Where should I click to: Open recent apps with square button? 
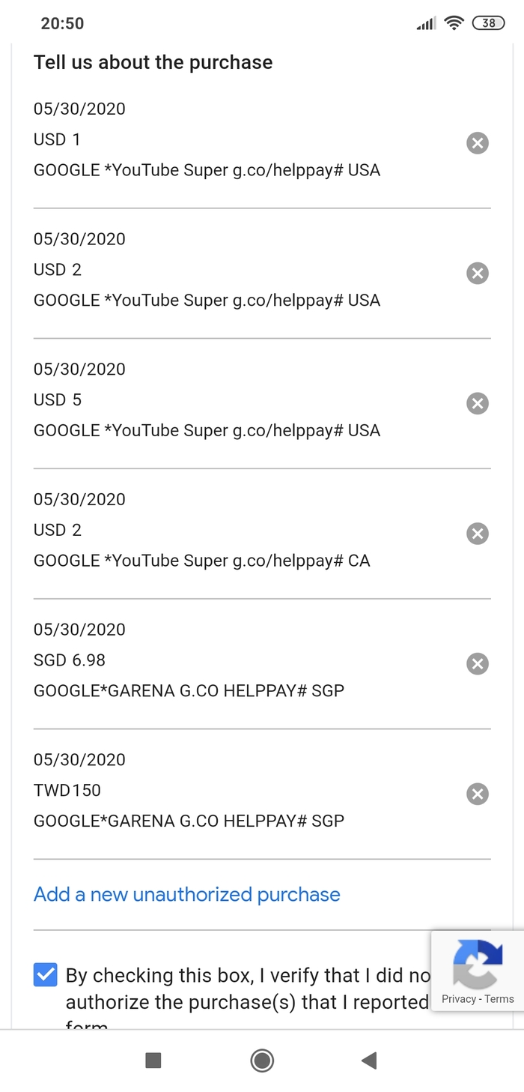pos(153,1061)
